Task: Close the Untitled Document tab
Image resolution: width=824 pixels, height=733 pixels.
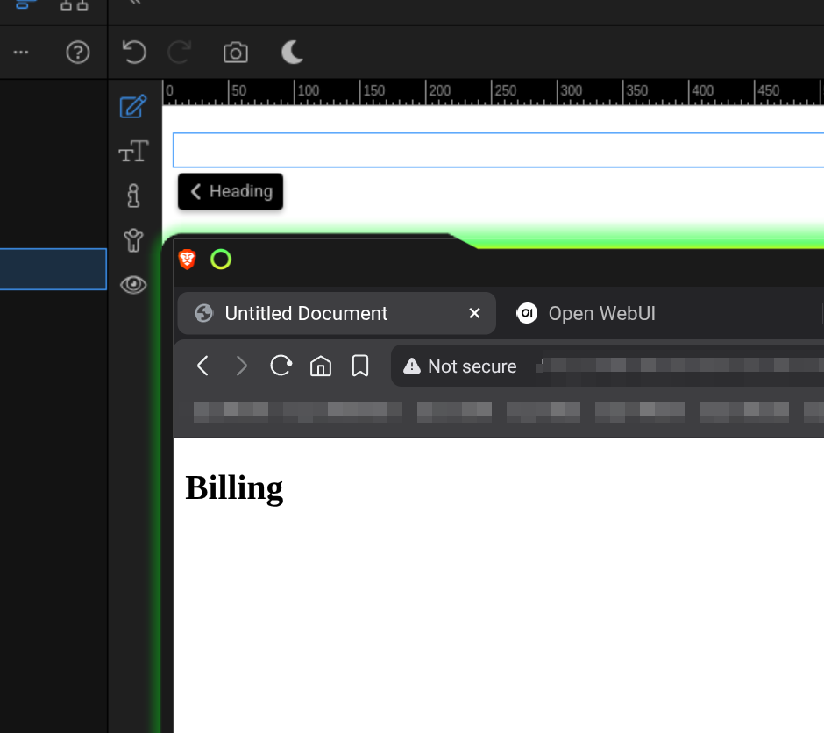Action: 474,313
